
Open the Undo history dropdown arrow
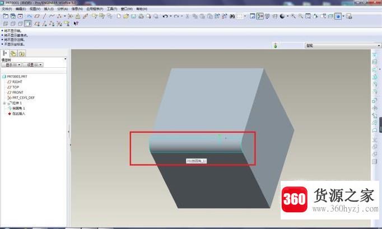click(170, 16)
